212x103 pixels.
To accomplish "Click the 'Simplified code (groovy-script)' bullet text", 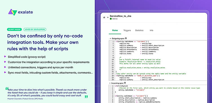I will coord(27,57).
